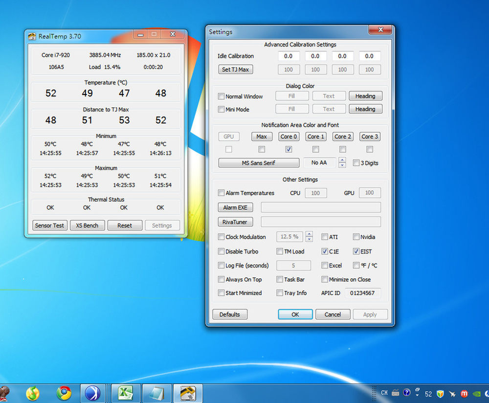Open Google Chrome from the taskbar
The height and width of the screenshot is (403, 489).
pyautogui.click(x=64, y=393)
